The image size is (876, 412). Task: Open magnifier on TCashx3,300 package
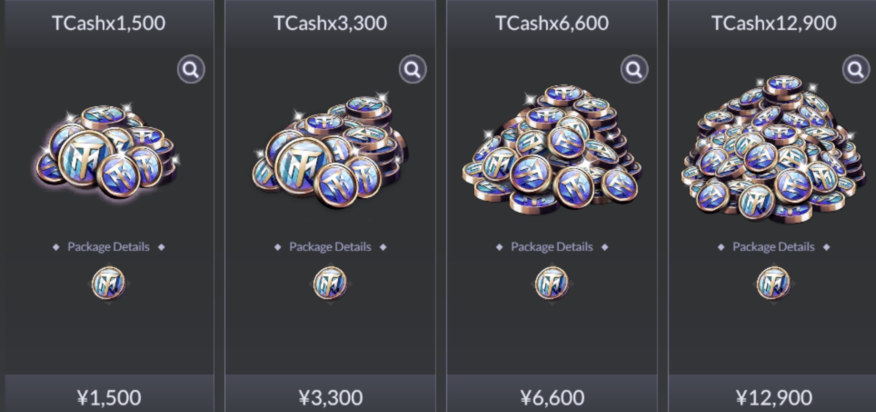[413, 69]
